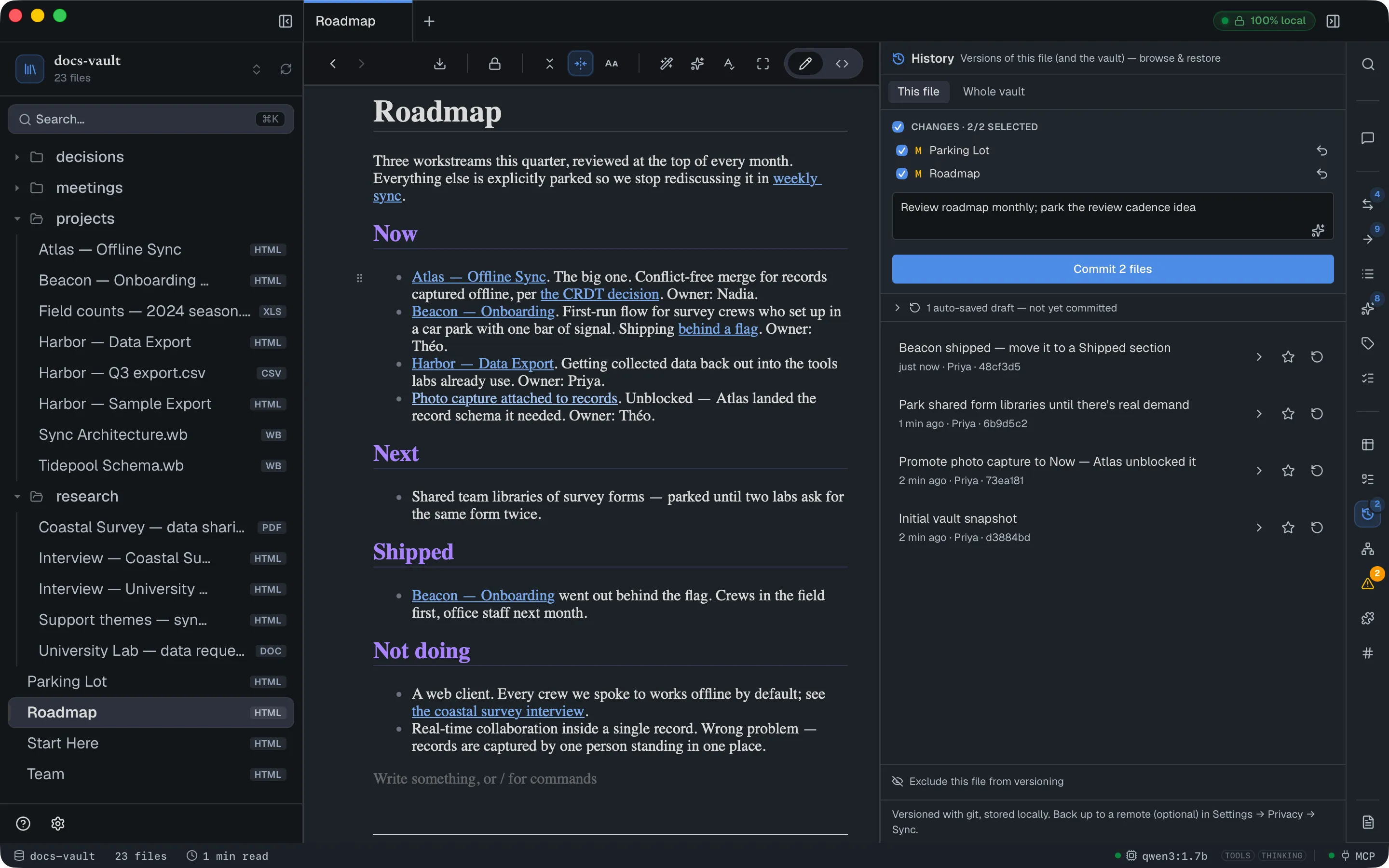
Task: Uncheck the Parking Lot change checkbox
Action: tap(902, 150)
